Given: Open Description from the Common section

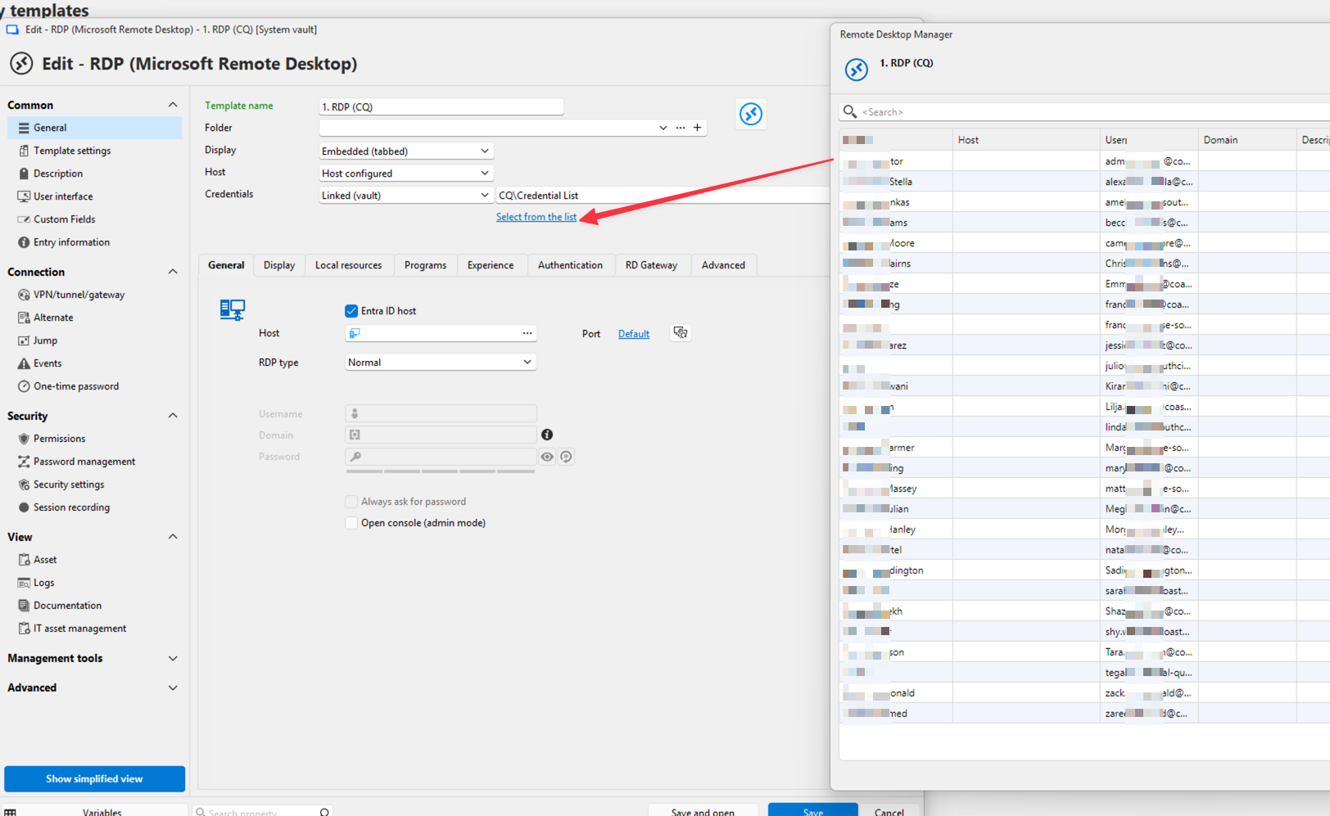Looking at the screenshot, I should click(x=57, y=174).
